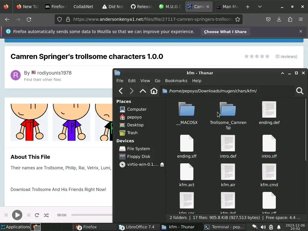Open Firefox extensions menu
This screenshot has height=231, width=308.
[x=290, y=19]
